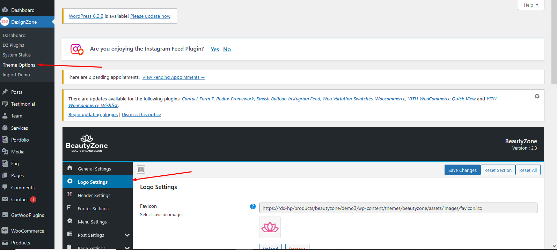Viewport: 557px width, 250px height.
Task: Answer Yes to Instagram Feed question
Action: [x=215, y=50]
